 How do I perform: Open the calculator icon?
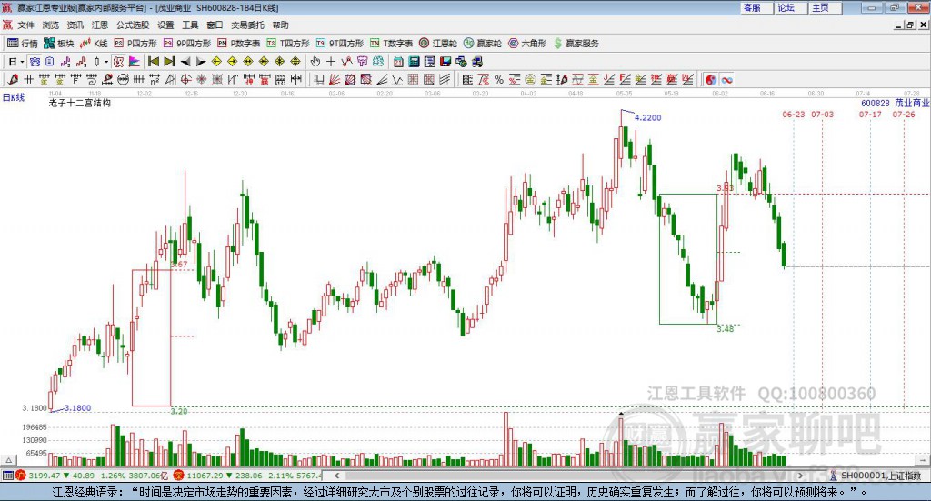point(414,62)
